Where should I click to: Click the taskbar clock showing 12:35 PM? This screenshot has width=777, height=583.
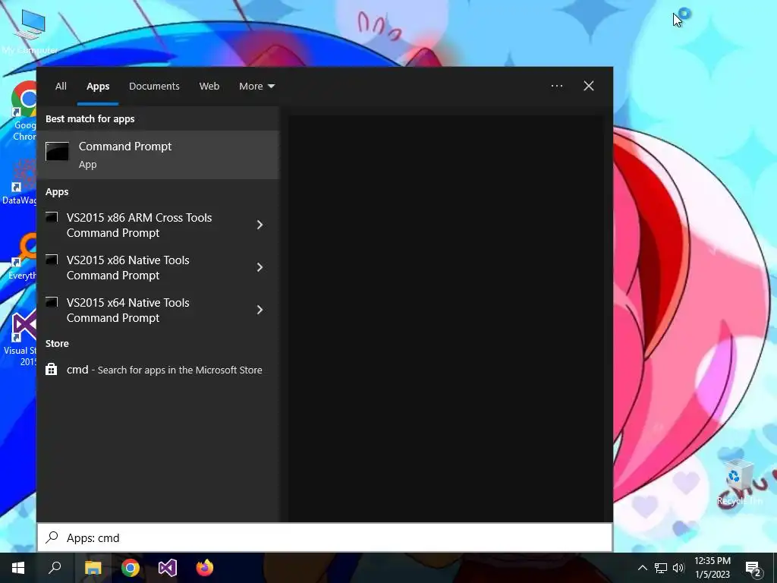(x=712, y=568)
